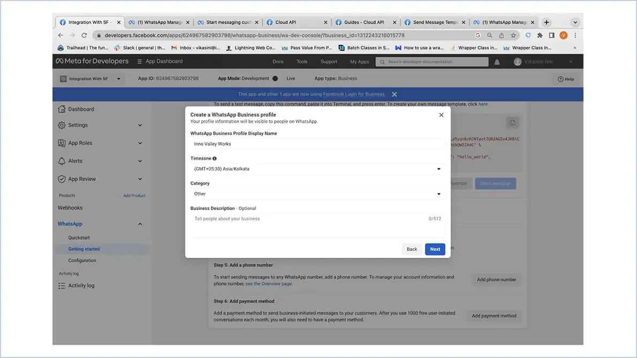This screenshot has height=358, width=637.
Task: Select Getting started in sidebar
Action: click(x=84, y=249)
